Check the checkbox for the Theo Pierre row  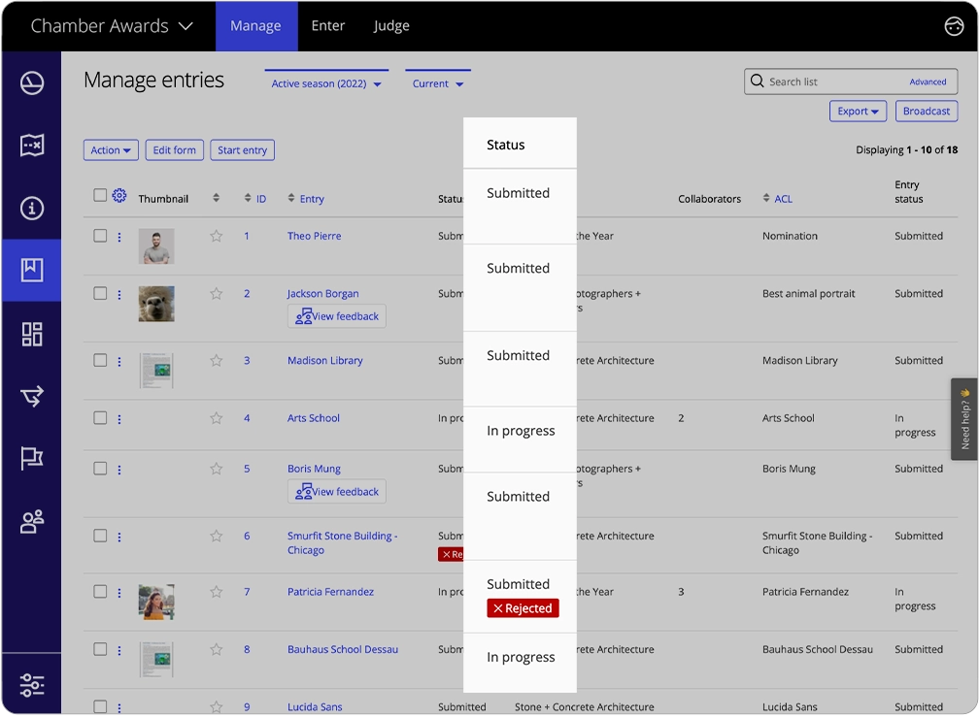tap(100, 235)
